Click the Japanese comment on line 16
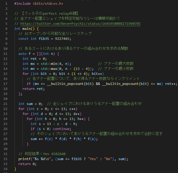 click(83, 79)
